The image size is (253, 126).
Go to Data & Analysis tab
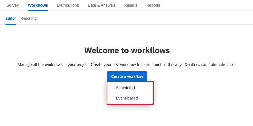[x=101, y=5]
